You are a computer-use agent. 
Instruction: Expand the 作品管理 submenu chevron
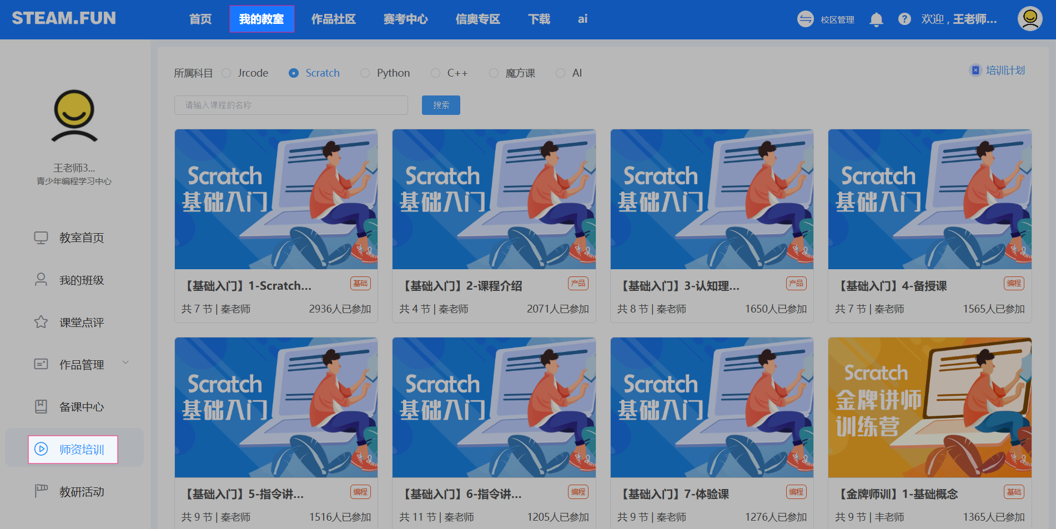pyautogui.click(x=125, y=363)
